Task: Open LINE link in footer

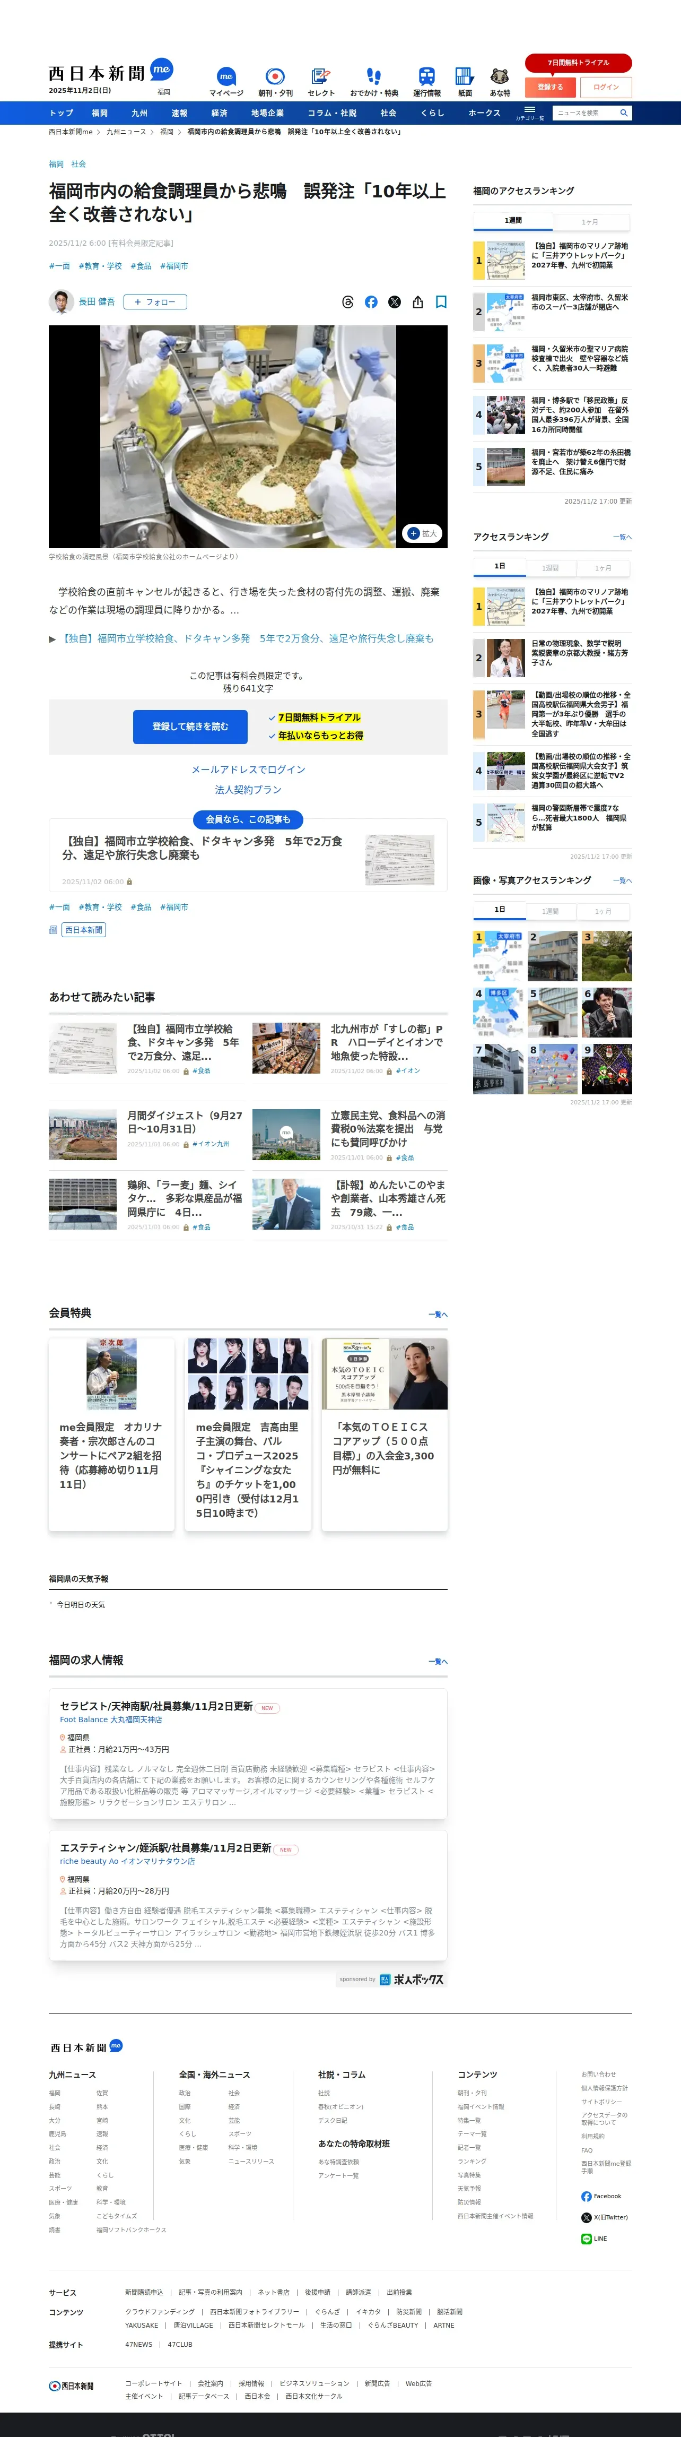Action: click(x=594, y=2239)
